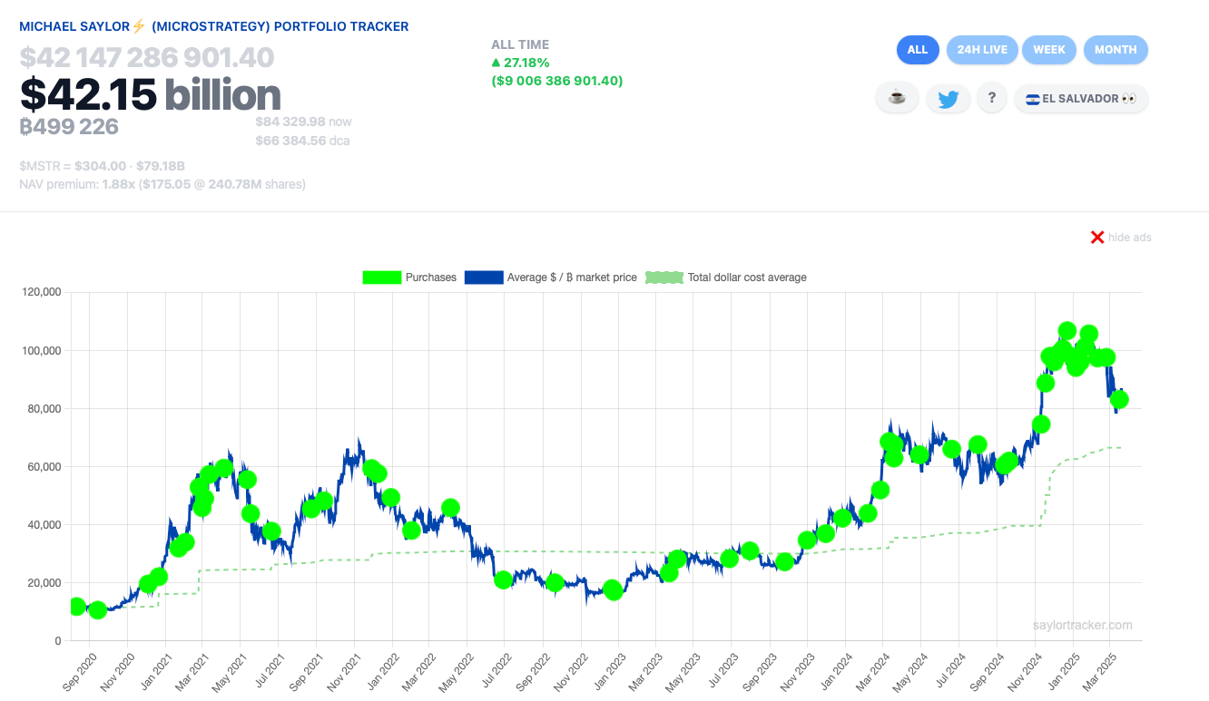
Task: Click the ALL TIME label
Action: pyautogui.click(x=520, y=44)
